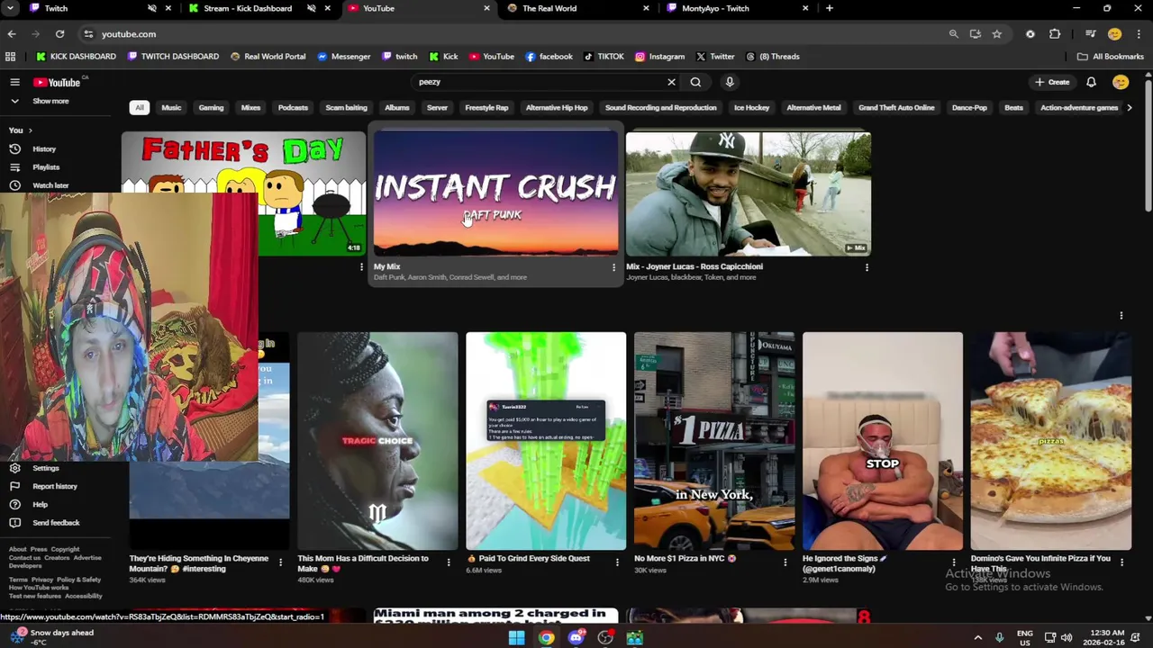Open Help in the sidebar
1153x648 pixels.
coord(40,504)
